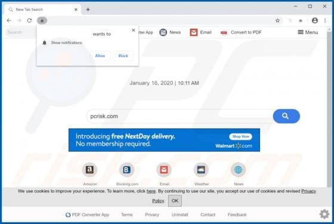Open the Privacy footer link
The height and width of the screenshot is (224, 334).
152,215
